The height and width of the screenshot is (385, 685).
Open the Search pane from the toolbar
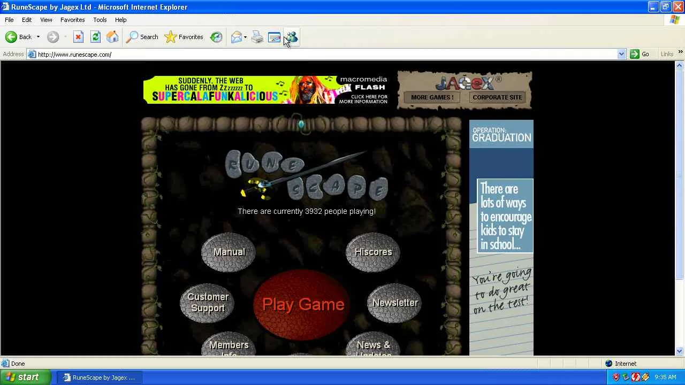[142, 37]
